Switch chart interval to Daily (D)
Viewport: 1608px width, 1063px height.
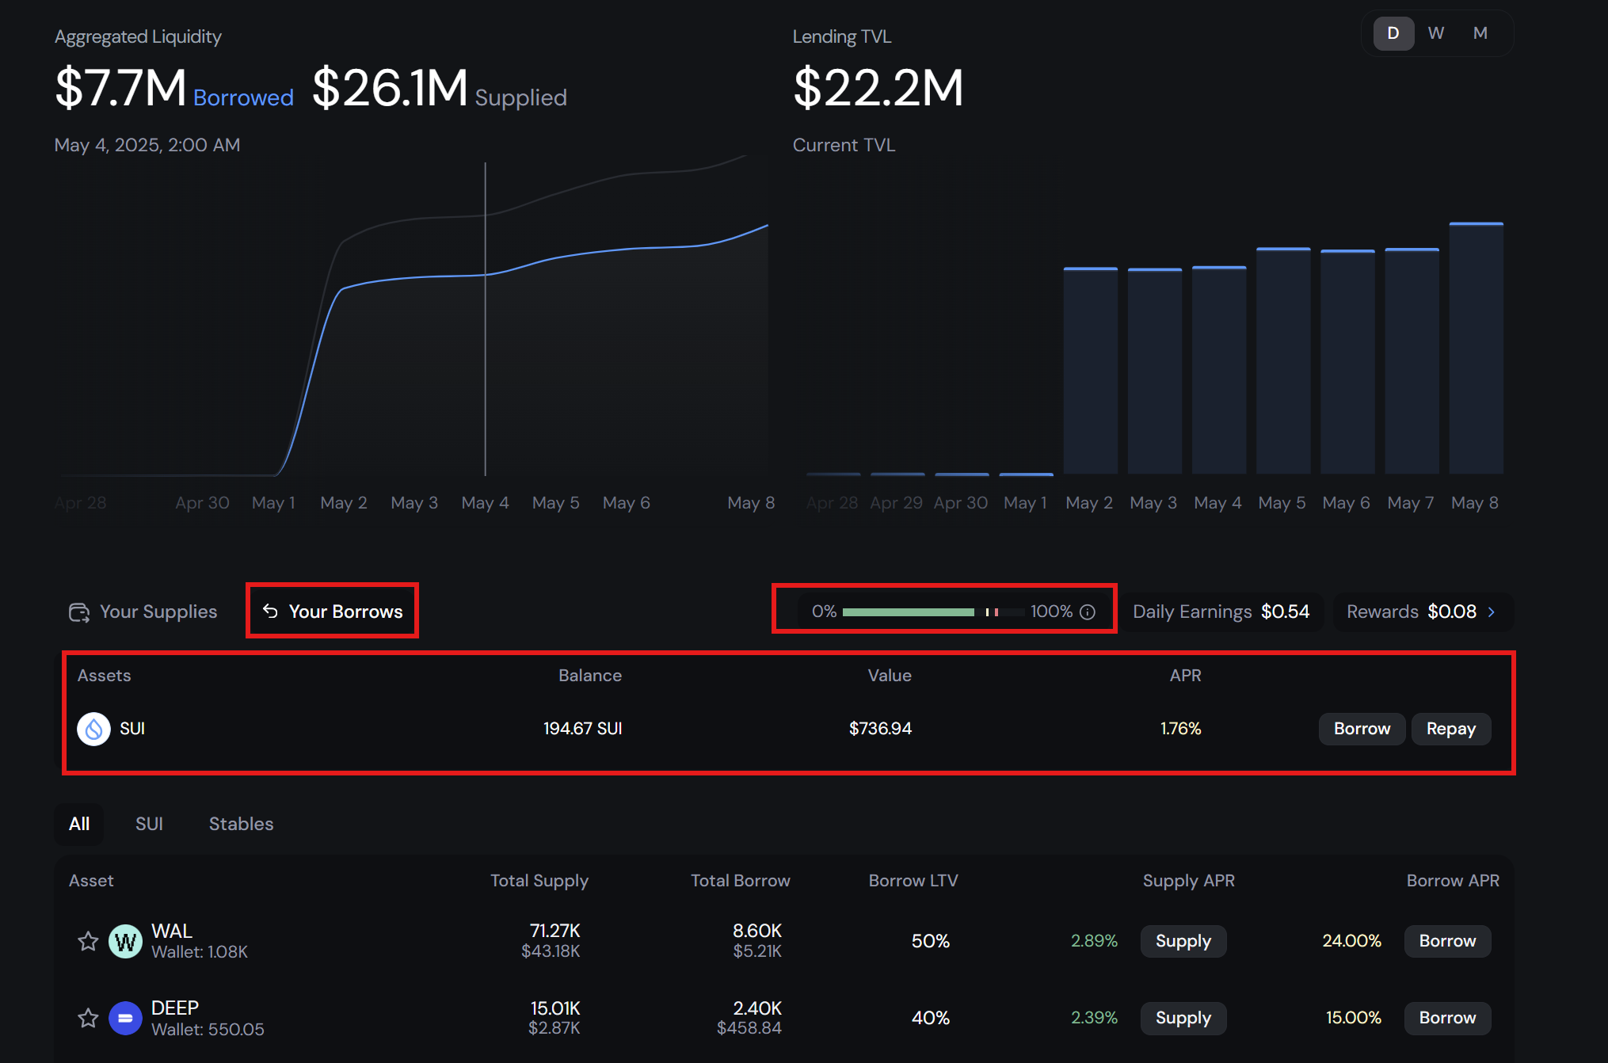click(1393, 33)
